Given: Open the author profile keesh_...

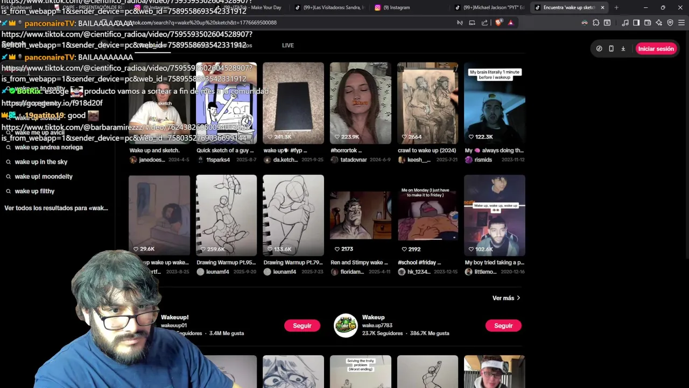Looking at the screenshot, I should [x=419, y=160].
